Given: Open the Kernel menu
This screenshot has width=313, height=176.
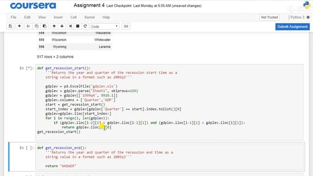Looking at the screenshot, I should 89,18.
